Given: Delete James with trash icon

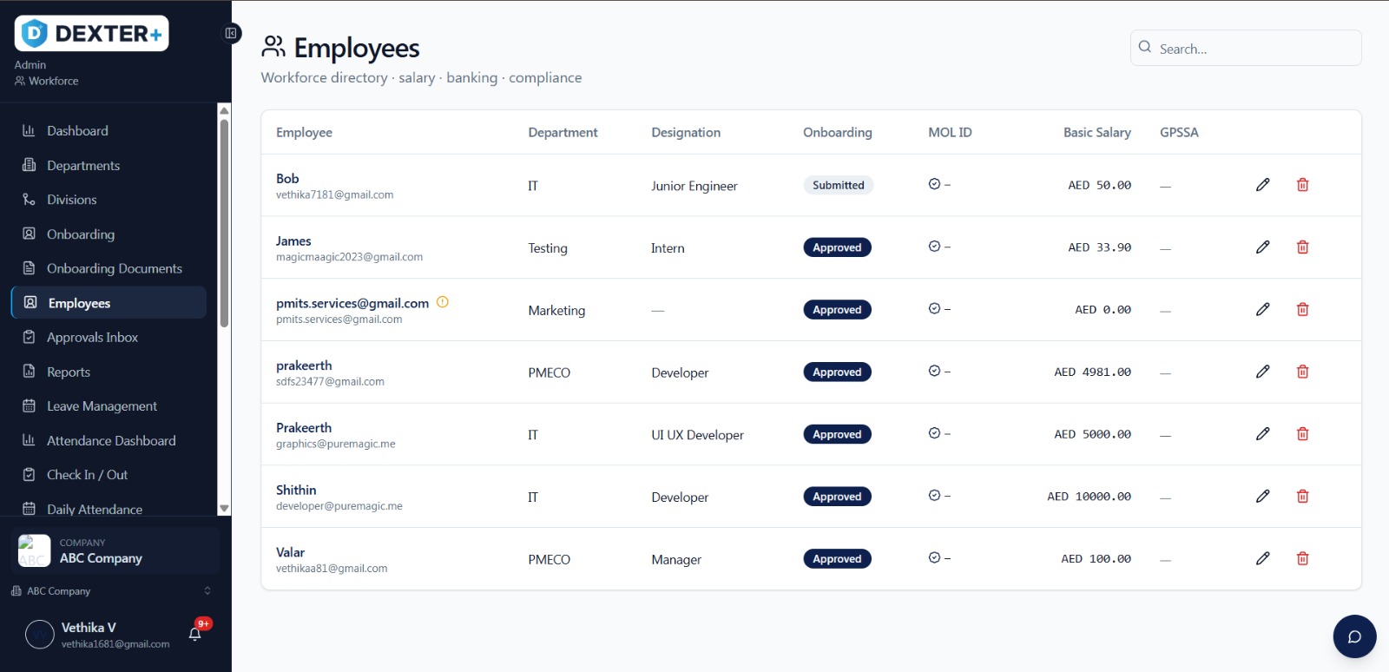Looking at the screenshot, I should tap(1302, 247).
